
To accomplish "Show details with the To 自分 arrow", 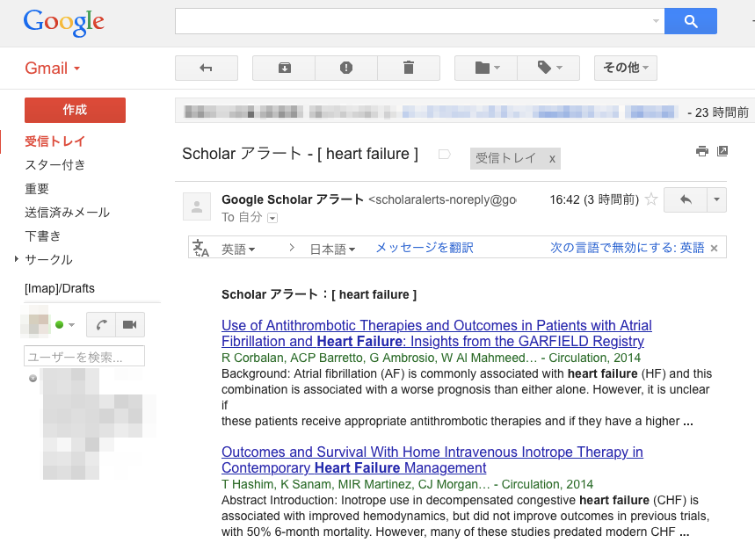I will [272, 218].
